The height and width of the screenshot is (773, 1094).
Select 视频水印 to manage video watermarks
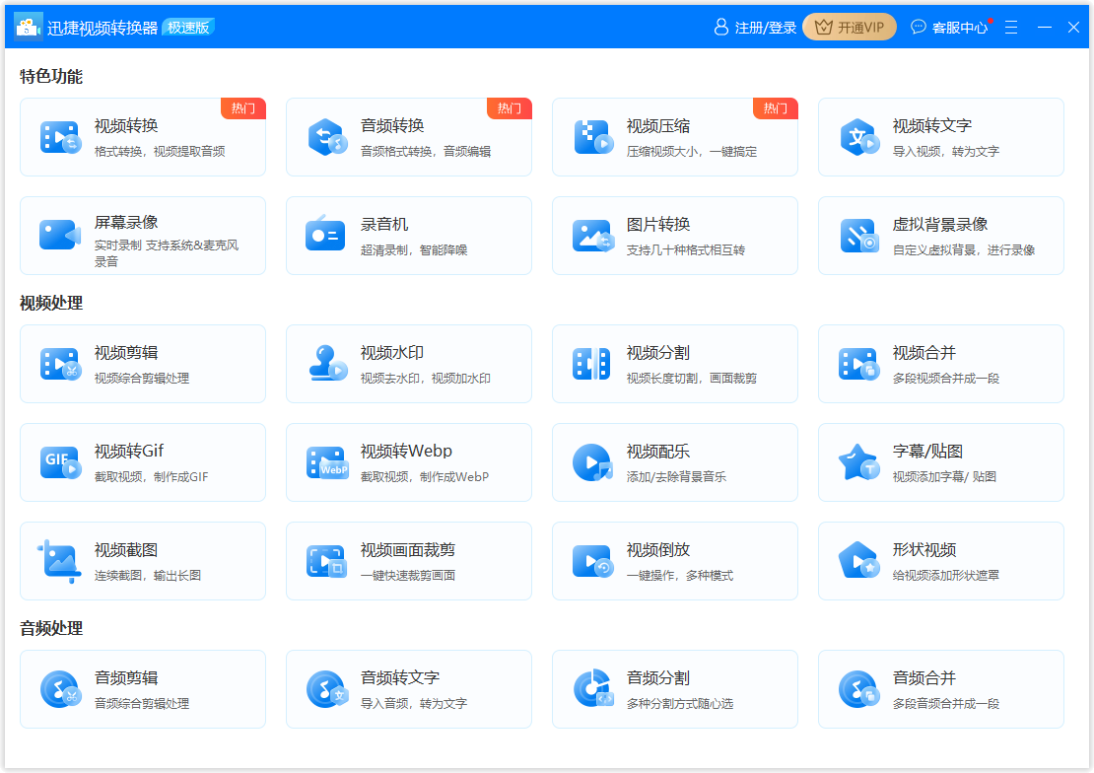tap(409, 364)
